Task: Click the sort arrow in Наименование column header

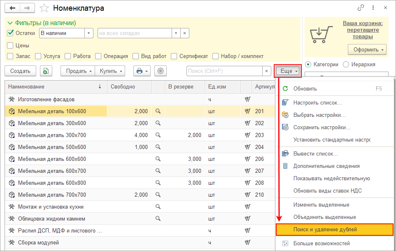Action: point(100,86)
